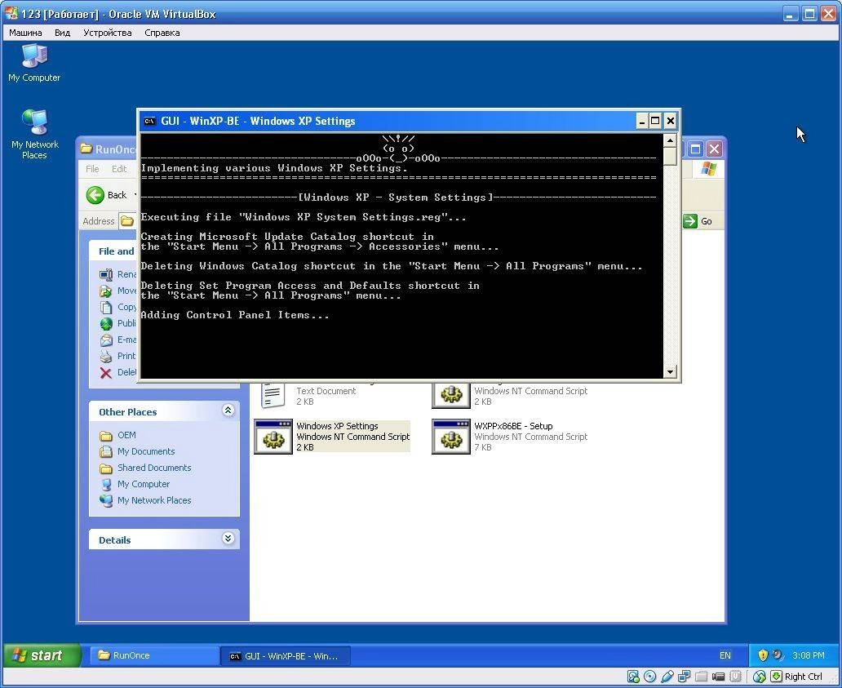Open Shared Documents link
842x688 pixels.
pyautogui.click(x=154, y=468)
